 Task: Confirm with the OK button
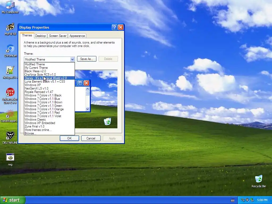[69, 138]
